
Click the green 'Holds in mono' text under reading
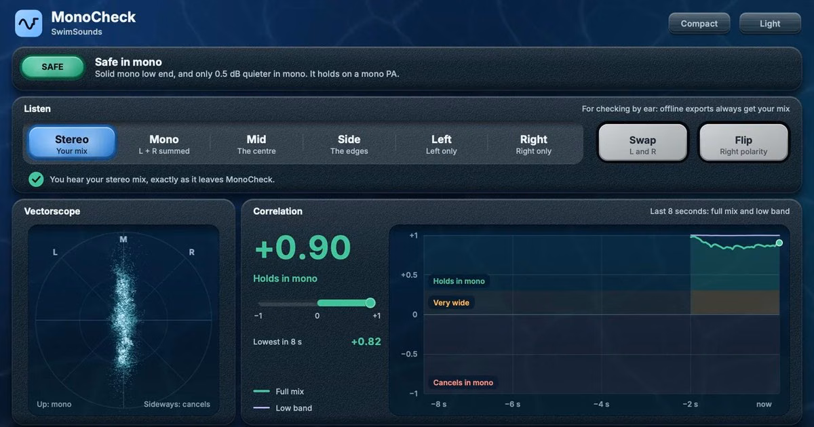click(x=285, y=279)
